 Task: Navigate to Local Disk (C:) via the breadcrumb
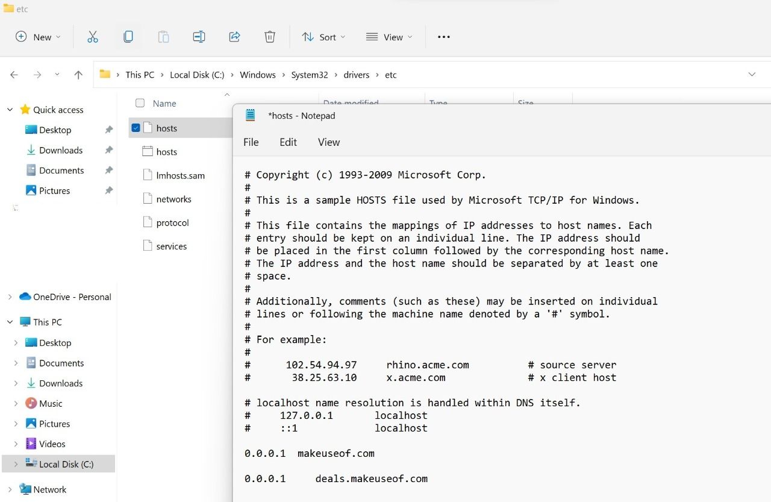click(x=197, y=74)
